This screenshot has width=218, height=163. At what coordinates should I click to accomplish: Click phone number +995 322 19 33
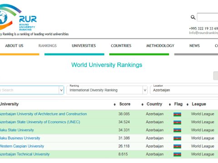[203, 29]
